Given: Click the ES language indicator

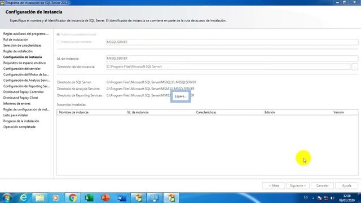Looking at the screenshot, I should pos(306,197).
